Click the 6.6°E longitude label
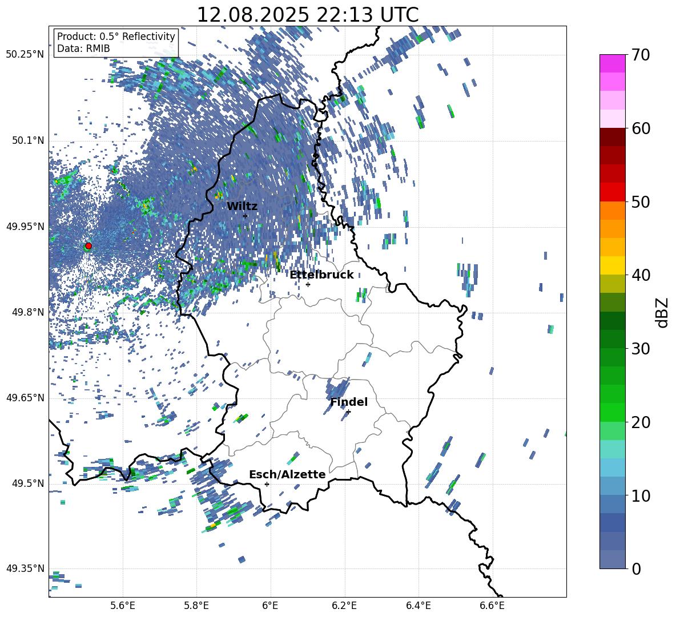 (x=492, y=606)
